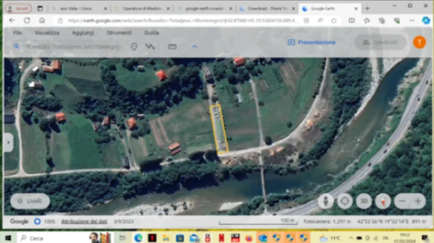Open browser settings and more menu

point(412,20)
